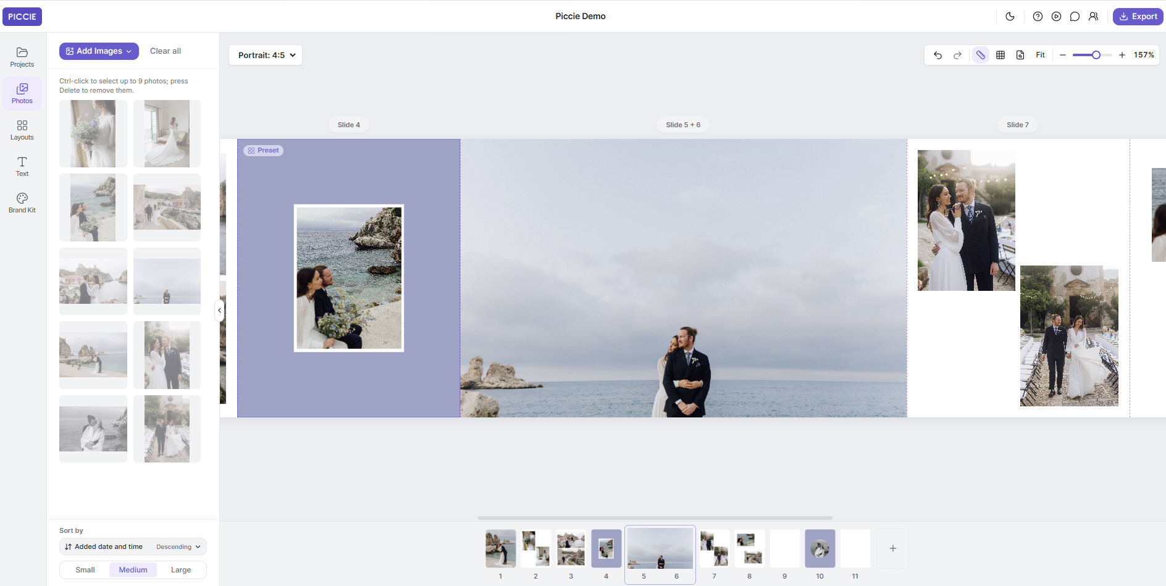The image size is (1166, 586).
Task: Open the Added date and time sort dropdown
Action: [104, 546]
